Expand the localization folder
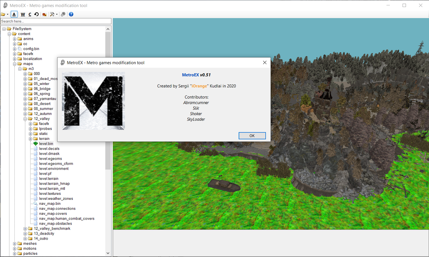 [15, 59]
